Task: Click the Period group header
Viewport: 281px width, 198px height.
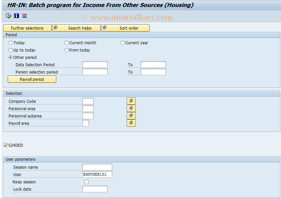Action: 142,35
